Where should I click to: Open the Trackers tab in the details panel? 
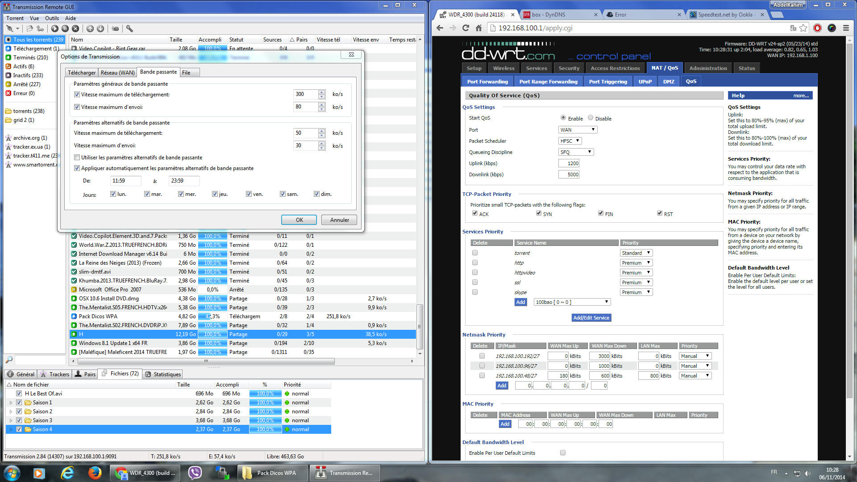pos(55,374)
